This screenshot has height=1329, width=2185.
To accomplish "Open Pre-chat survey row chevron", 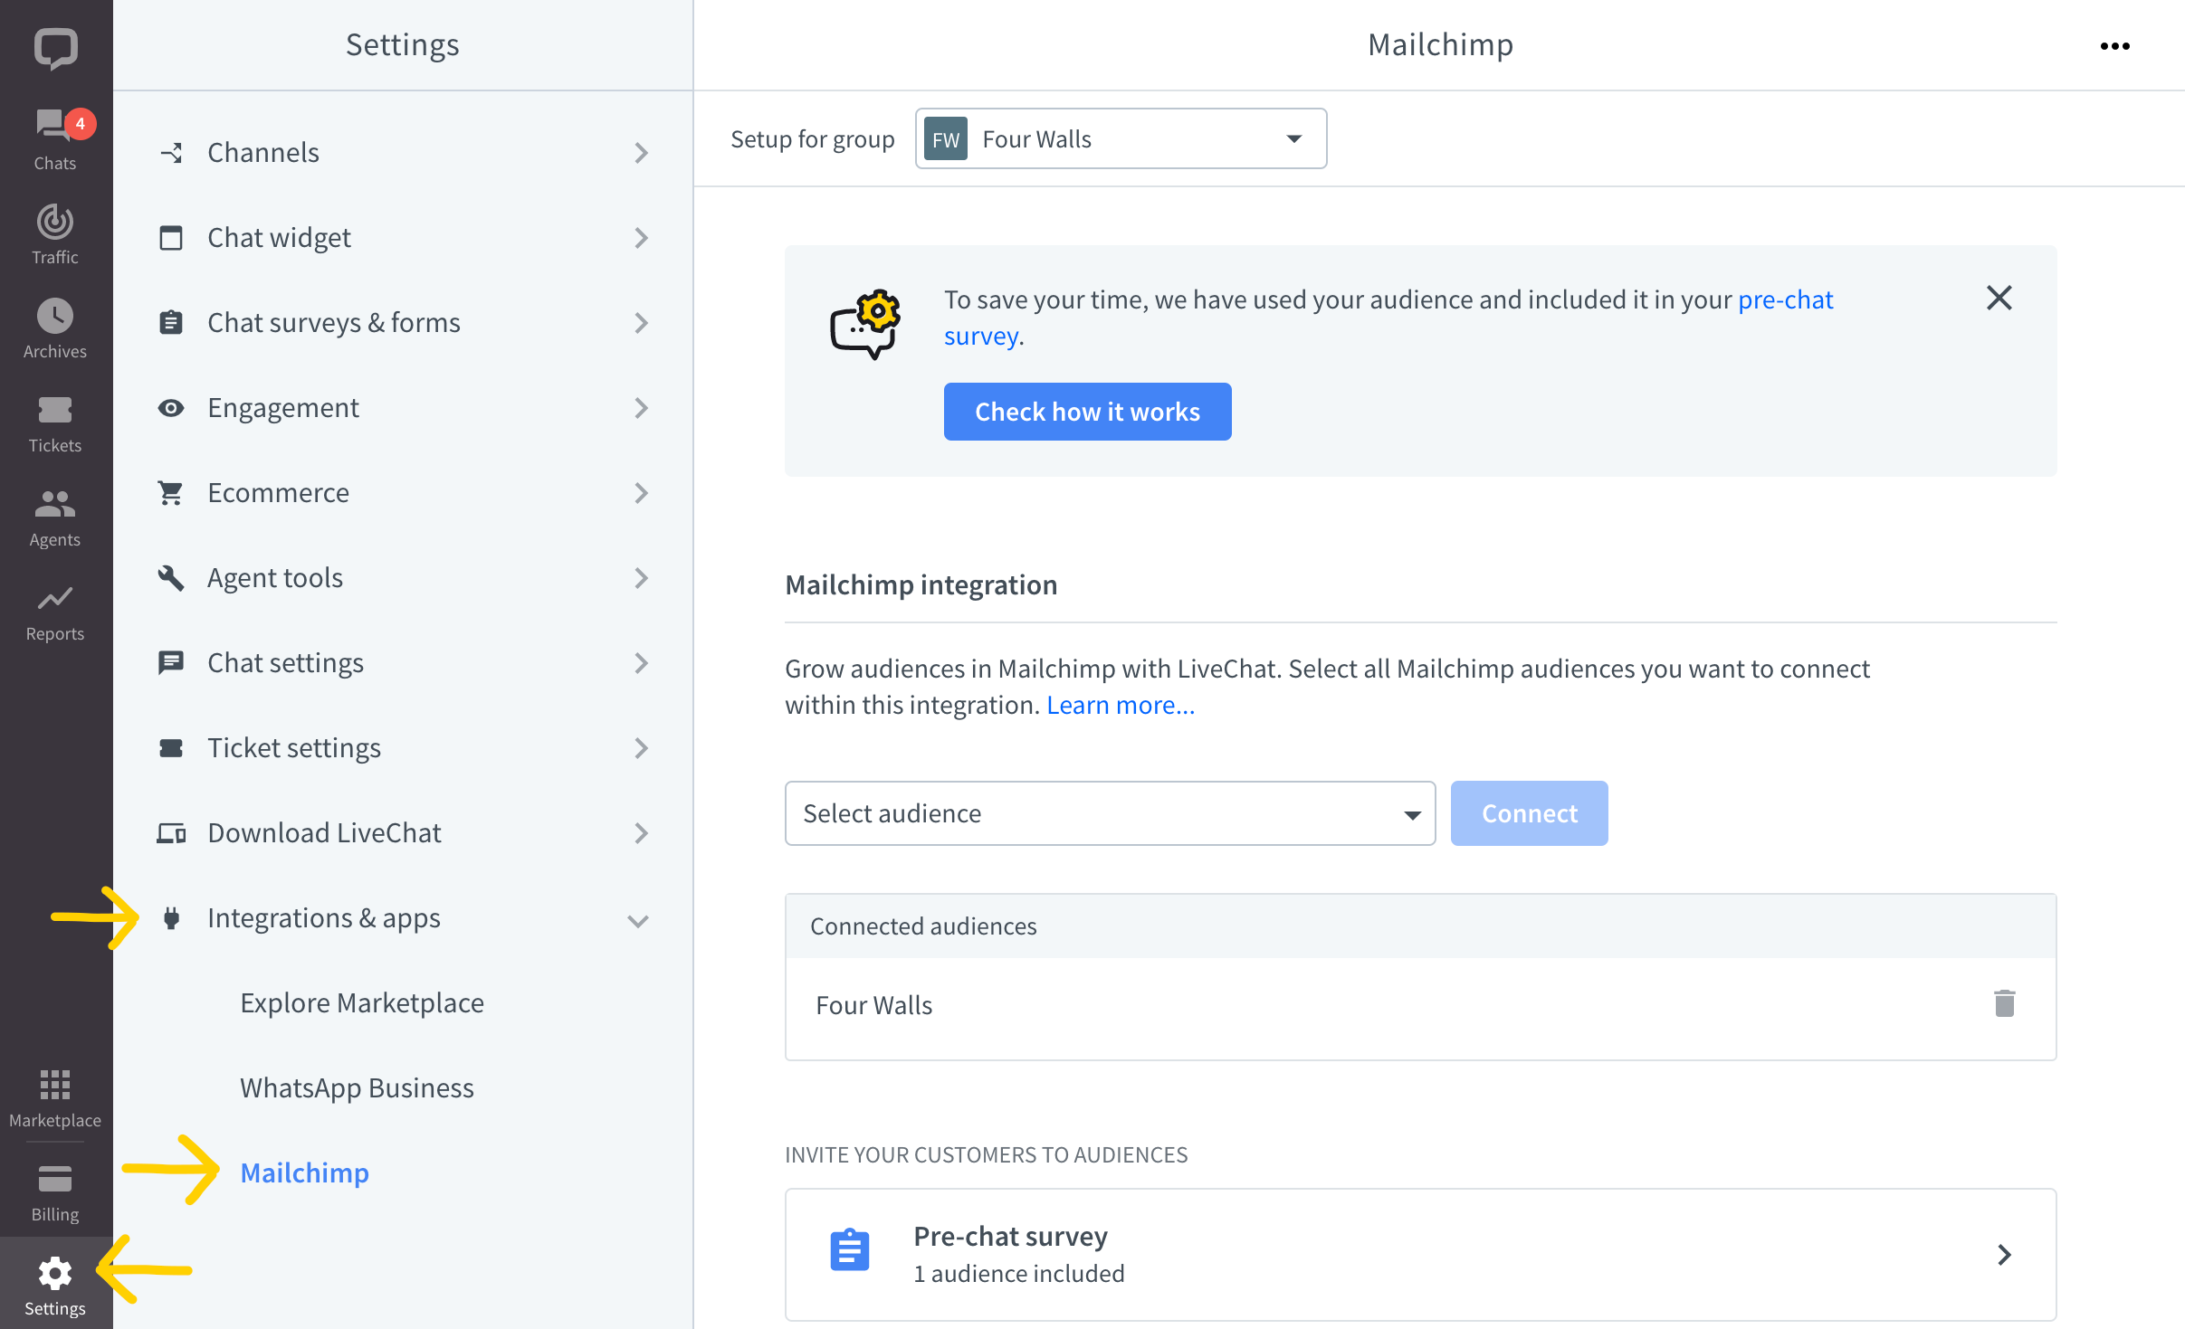I will pyautogui.click(x=2004, y=1254).
